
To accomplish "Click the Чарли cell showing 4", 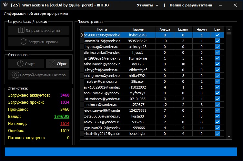I will click(201, 64).
